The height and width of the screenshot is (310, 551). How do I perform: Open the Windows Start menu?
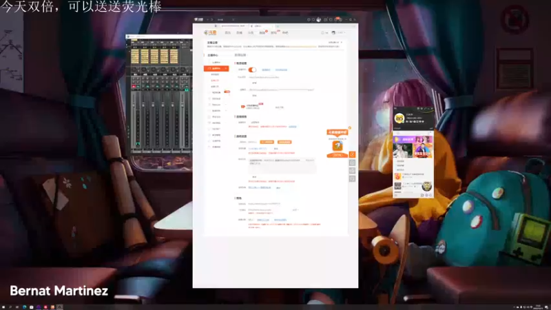pyautogui.click(x=3, y=307)
